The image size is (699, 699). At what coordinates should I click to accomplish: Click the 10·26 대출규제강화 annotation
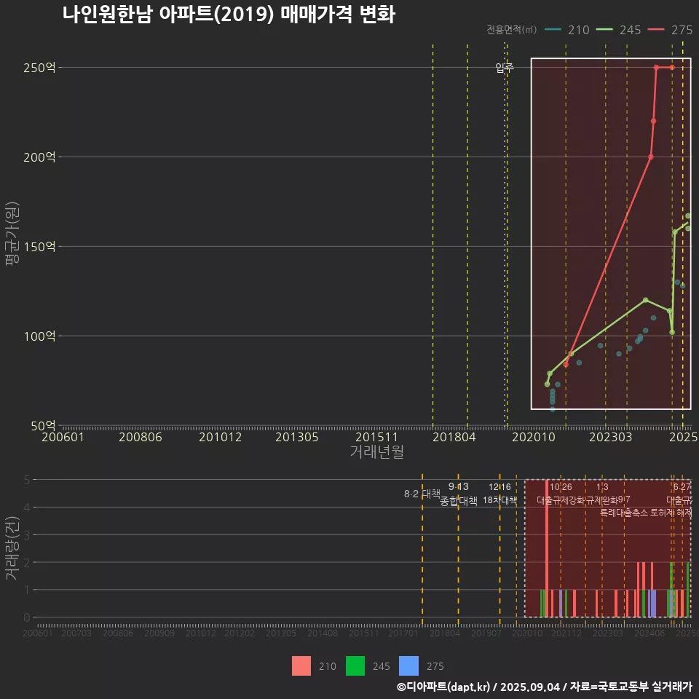[x=561, y=494]
